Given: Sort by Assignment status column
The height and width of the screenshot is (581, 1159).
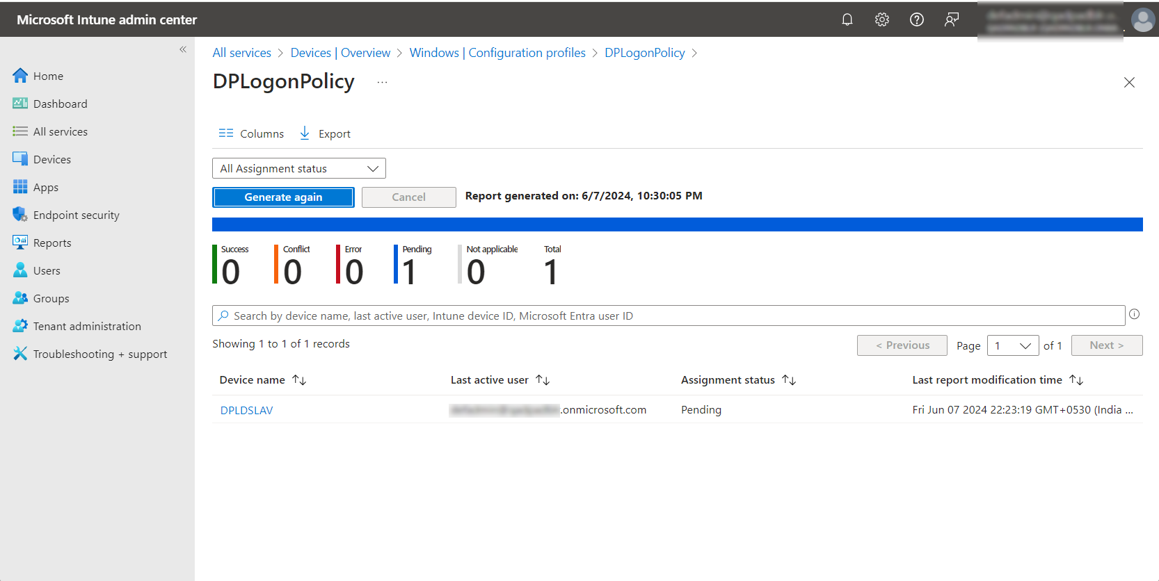Looking at the screenshot, I should coord(789,380).
